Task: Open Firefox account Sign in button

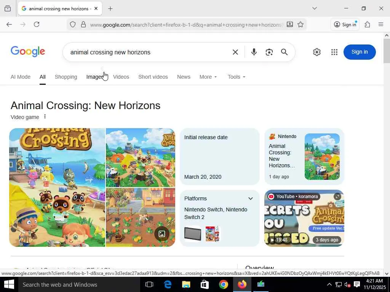Action: tap(345, 24)
